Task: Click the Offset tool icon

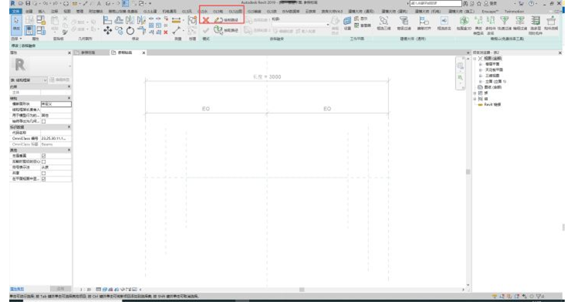Action: point(119,20)
